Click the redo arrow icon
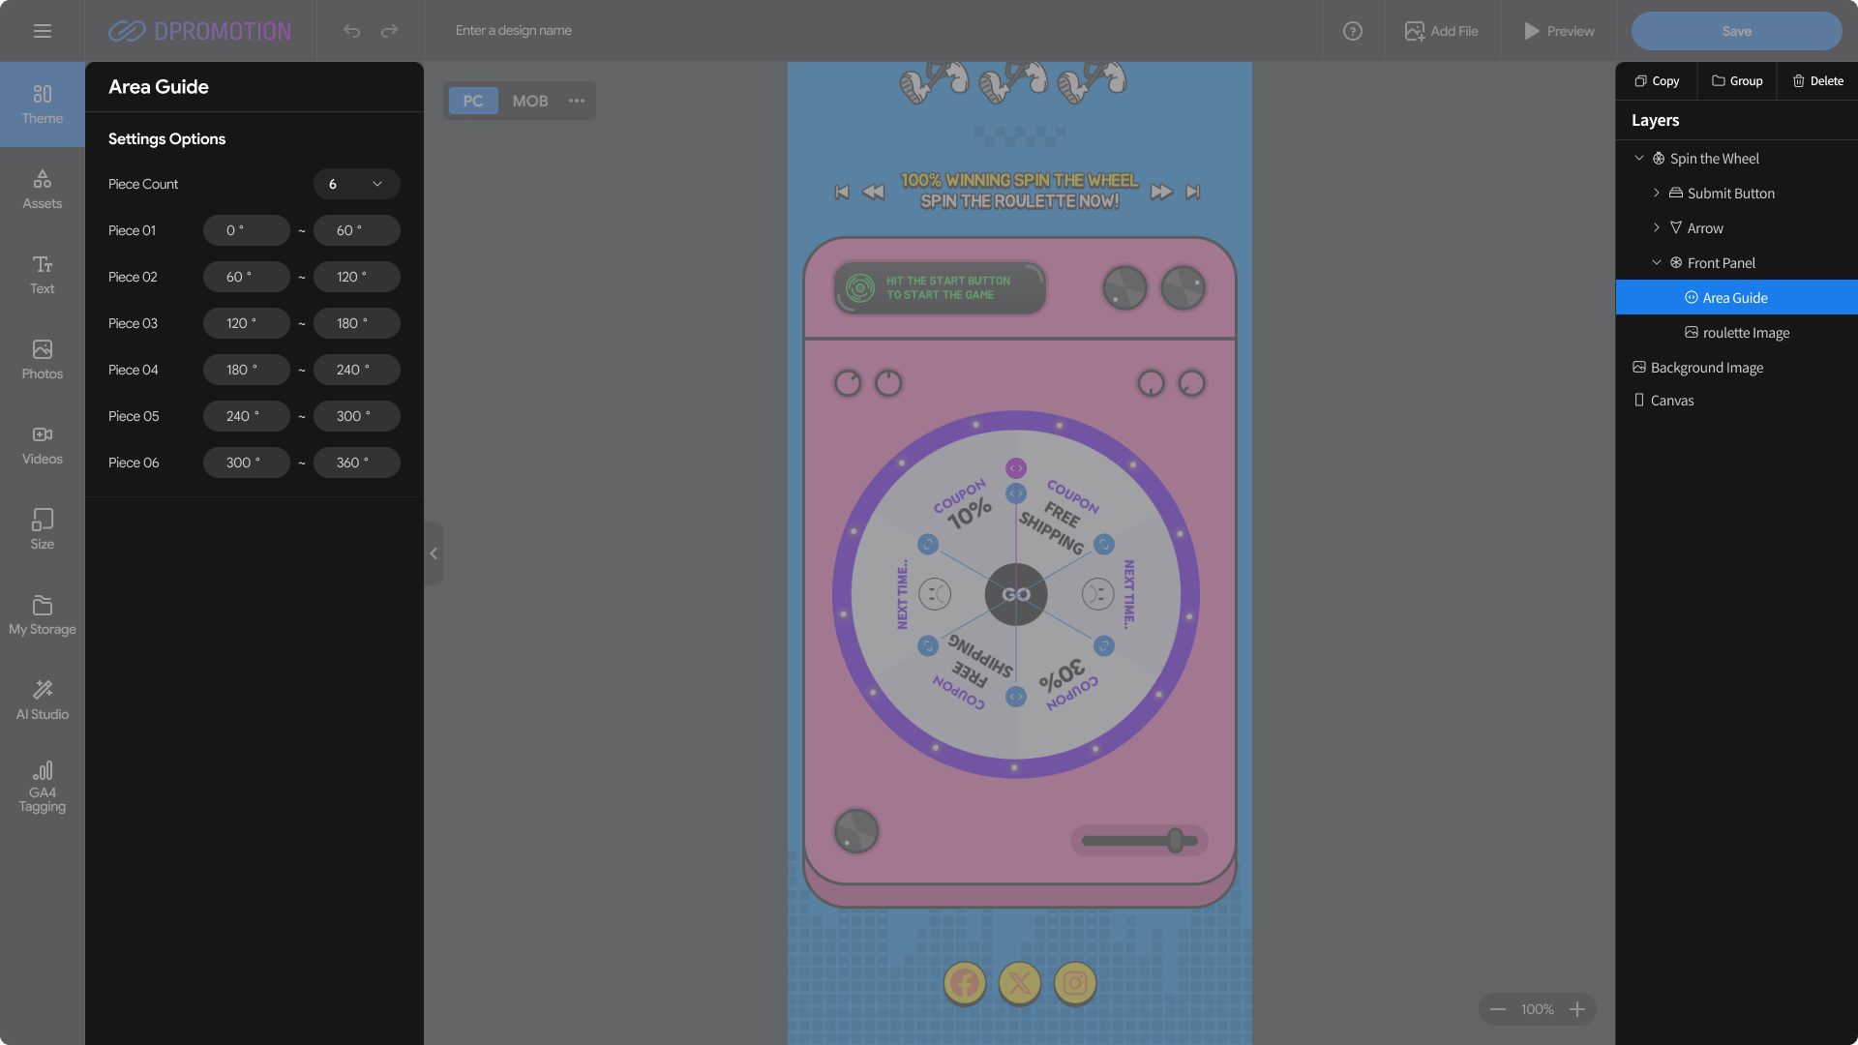Viewport: 1858px width, 1045px height. tap(389, 31)
